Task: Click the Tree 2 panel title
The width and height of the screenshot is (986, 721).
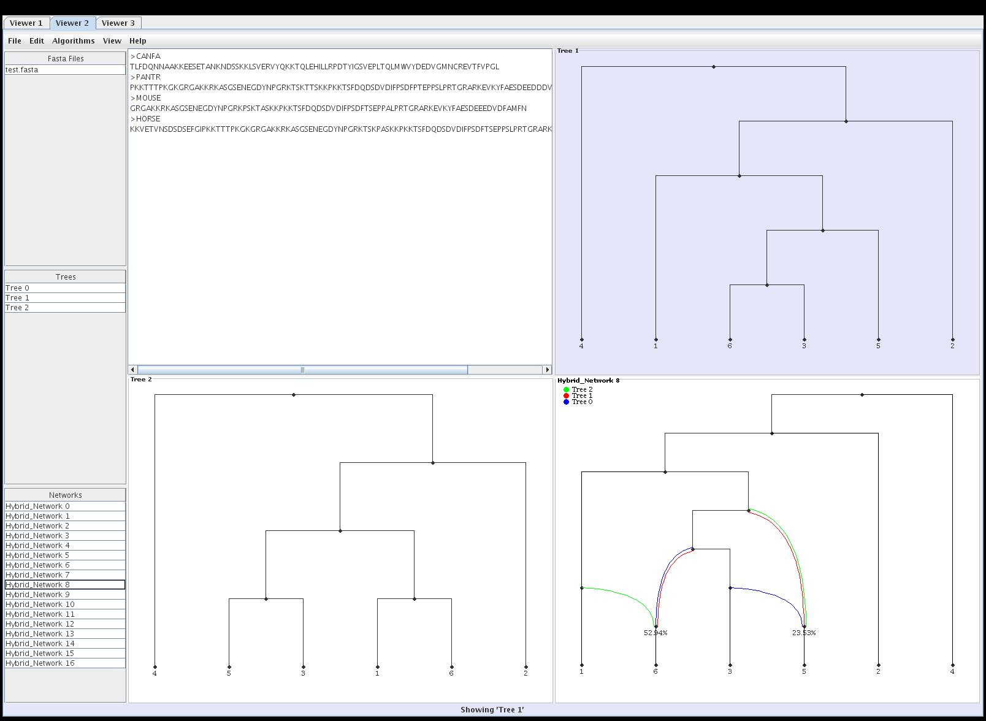Action: (141, 380)
